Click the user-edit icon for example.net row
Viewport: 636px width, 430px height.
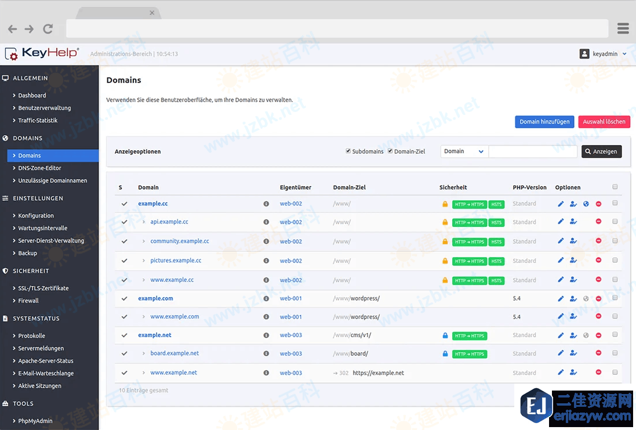tap(573, 335)
